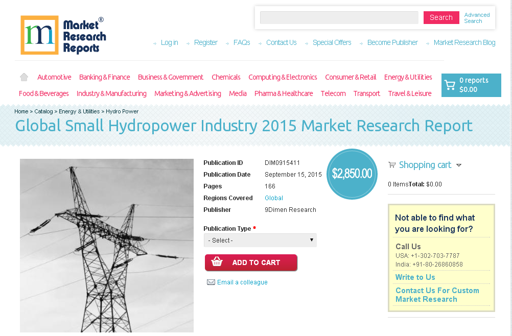The height and width of the screenshot is (336, 512).
Task: Click the India phone number +91-80-26860858
Action: pos(437,265)
